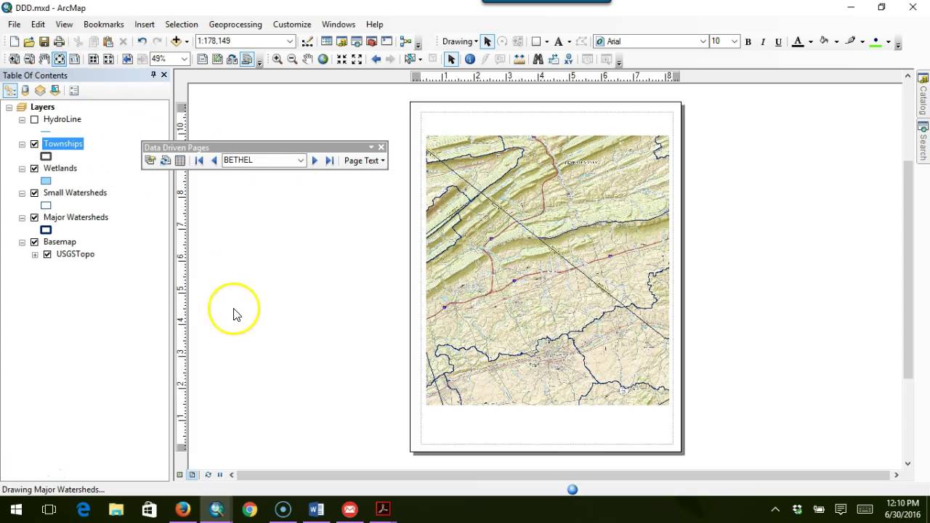Toggle Italic text formatting
Image resolution: width=930 pixels, height=523 pixels.
763,42
